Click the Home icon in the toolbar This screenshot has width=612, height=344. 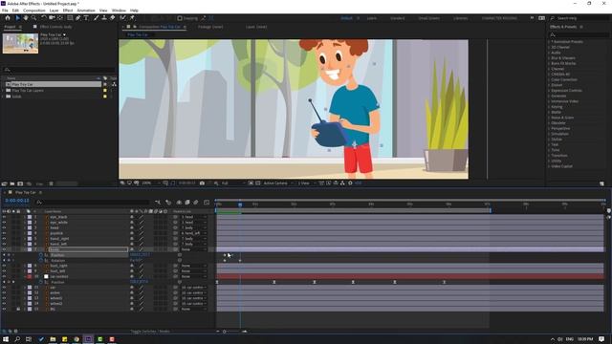8,18
